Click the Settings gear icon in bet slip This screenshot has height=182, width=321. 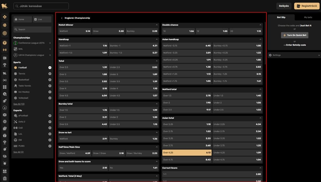tap(270, 55)
